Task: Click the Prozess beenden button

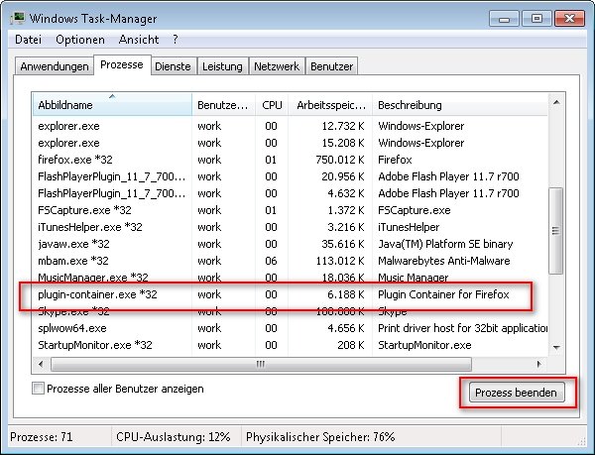Action: coord(517,393)
